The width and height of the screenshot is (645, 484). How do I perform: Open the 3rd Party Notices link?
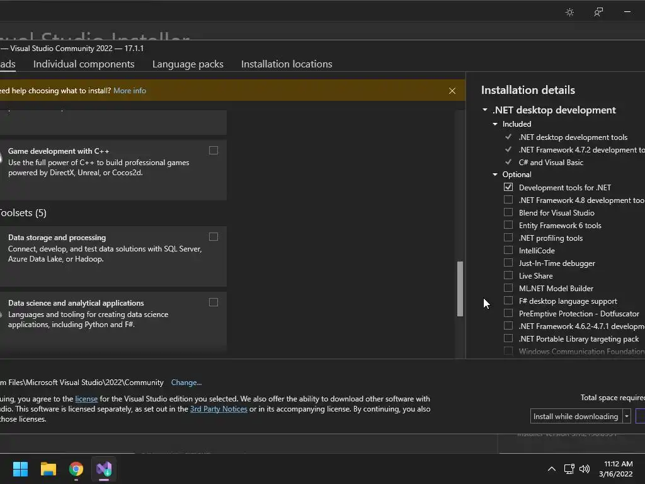[219, 409]
